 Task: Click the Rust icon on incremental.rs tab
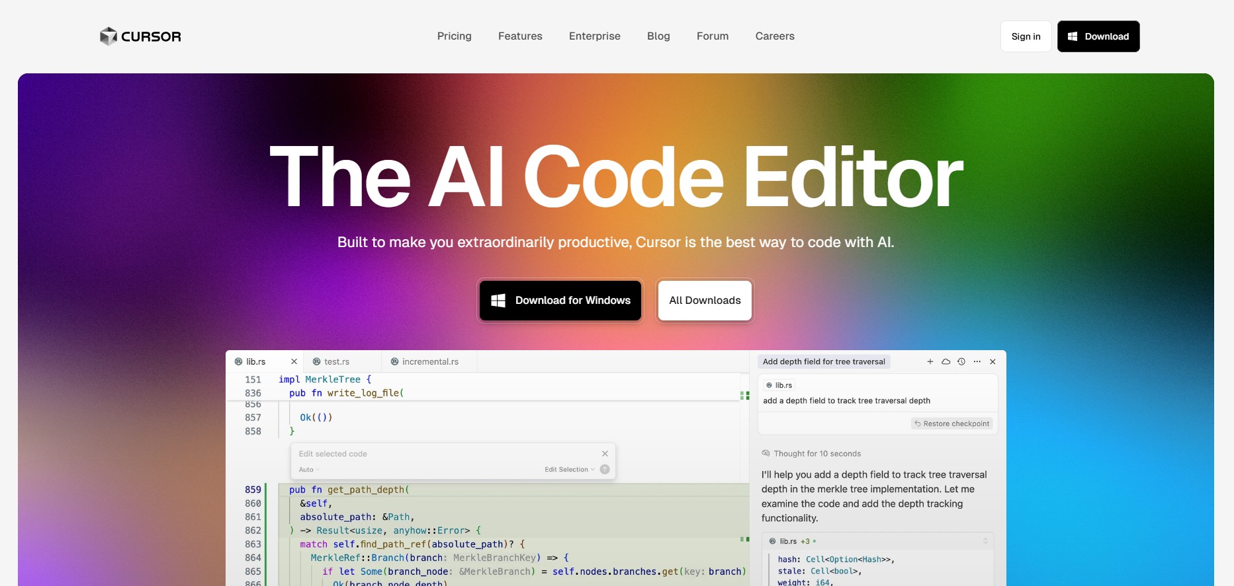pyautogui.click(x=395, y=361)
